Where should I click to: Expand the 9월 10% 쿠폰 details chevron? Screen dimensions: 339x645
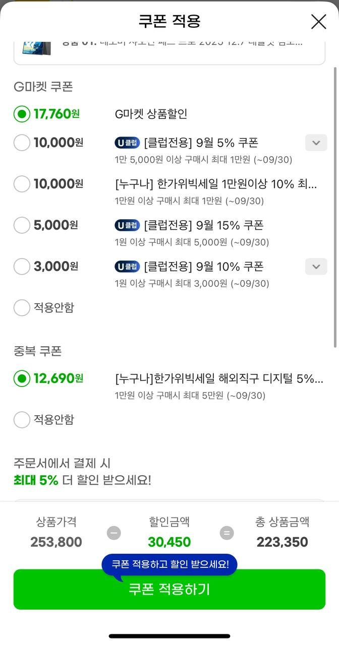tap(316, 266)
